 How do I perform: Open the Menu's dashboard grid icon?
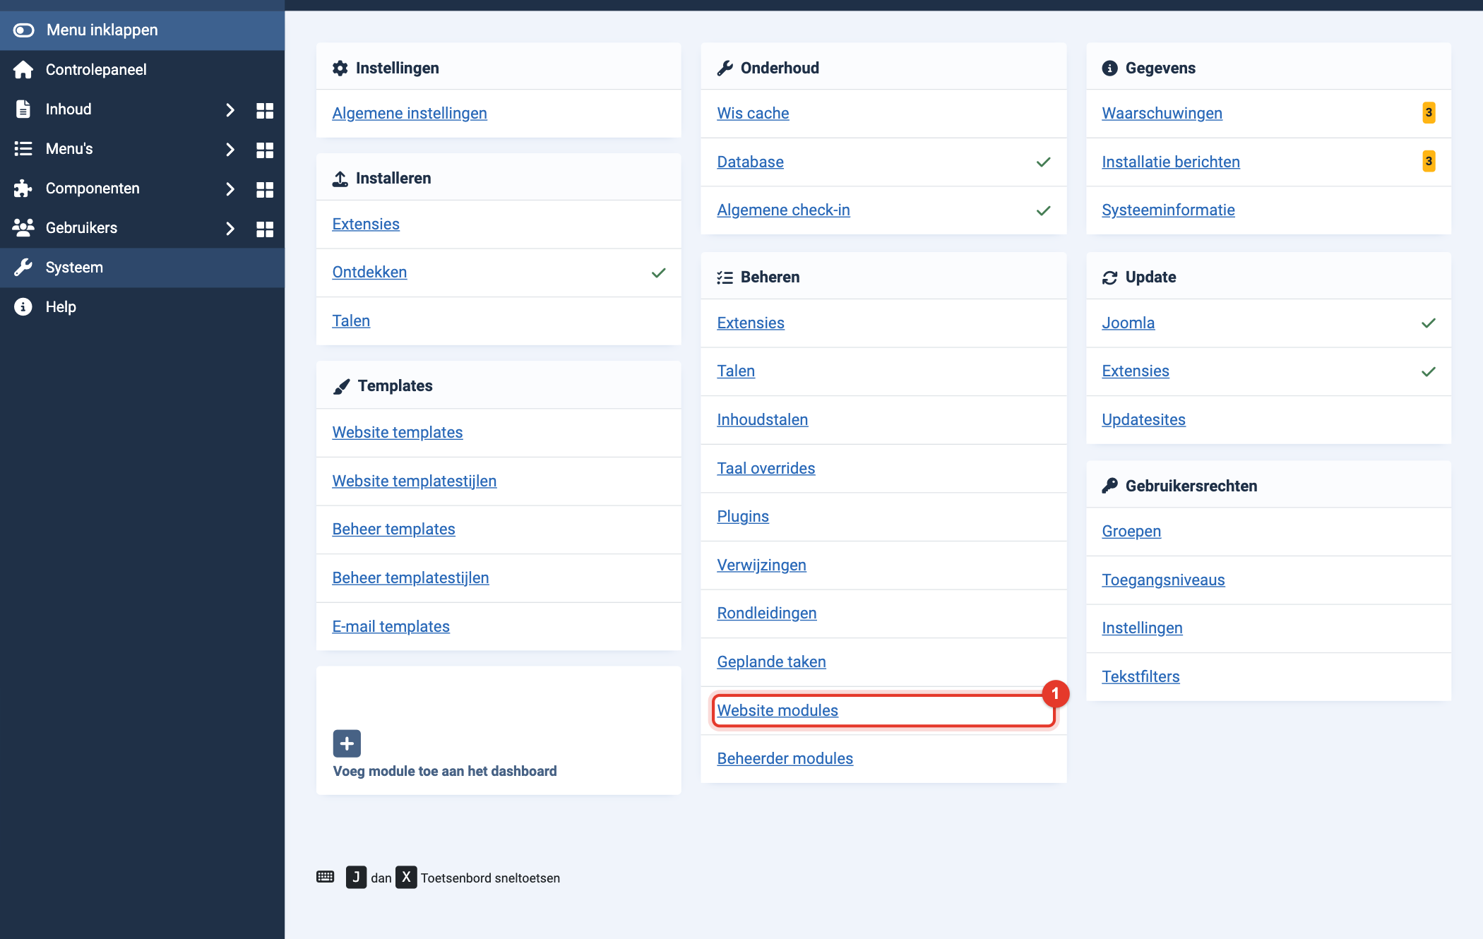pyautogui.click(x=265, y=150)
